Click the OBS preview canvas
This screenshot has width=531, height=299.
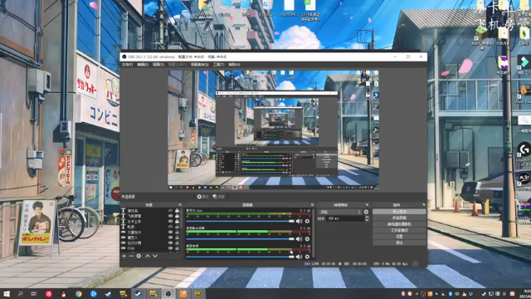273,130
